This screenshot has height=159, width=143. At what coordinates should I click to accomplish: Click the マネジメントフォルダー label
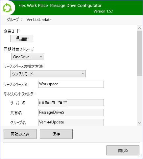20,94
